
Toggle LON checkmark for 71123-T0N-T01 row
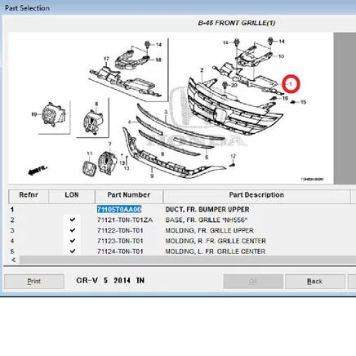coord(73,241)
